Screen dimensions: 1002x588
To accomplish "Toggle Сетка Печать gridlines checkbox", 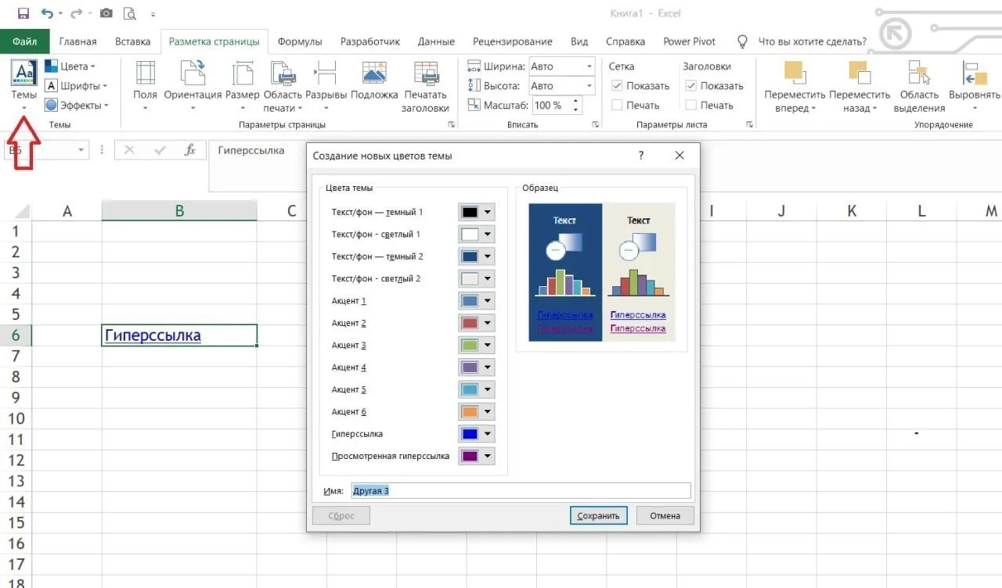I will pos(617,106).
